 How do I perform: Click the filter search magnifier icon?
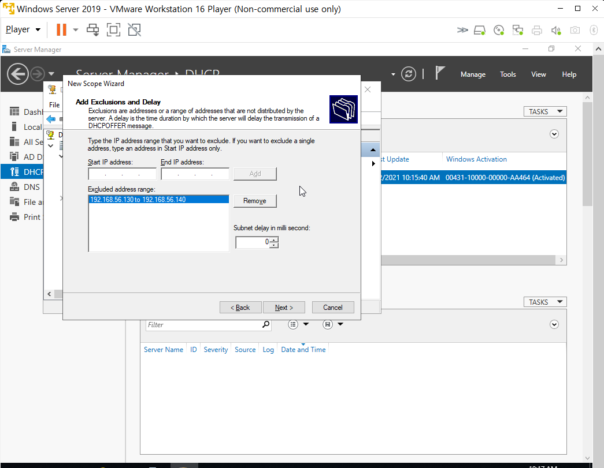point(266,324)
